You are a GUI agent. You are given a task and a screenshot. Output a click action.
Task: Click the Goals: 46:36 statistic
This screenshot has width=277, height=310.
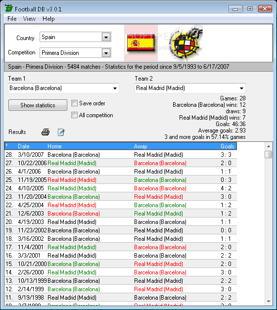point(231,124)
